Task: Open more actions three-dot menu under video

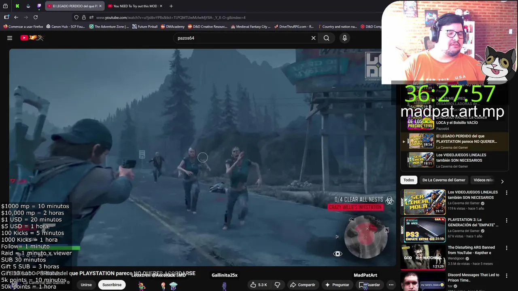Action: pyautogui.click(x=391, y=285)
